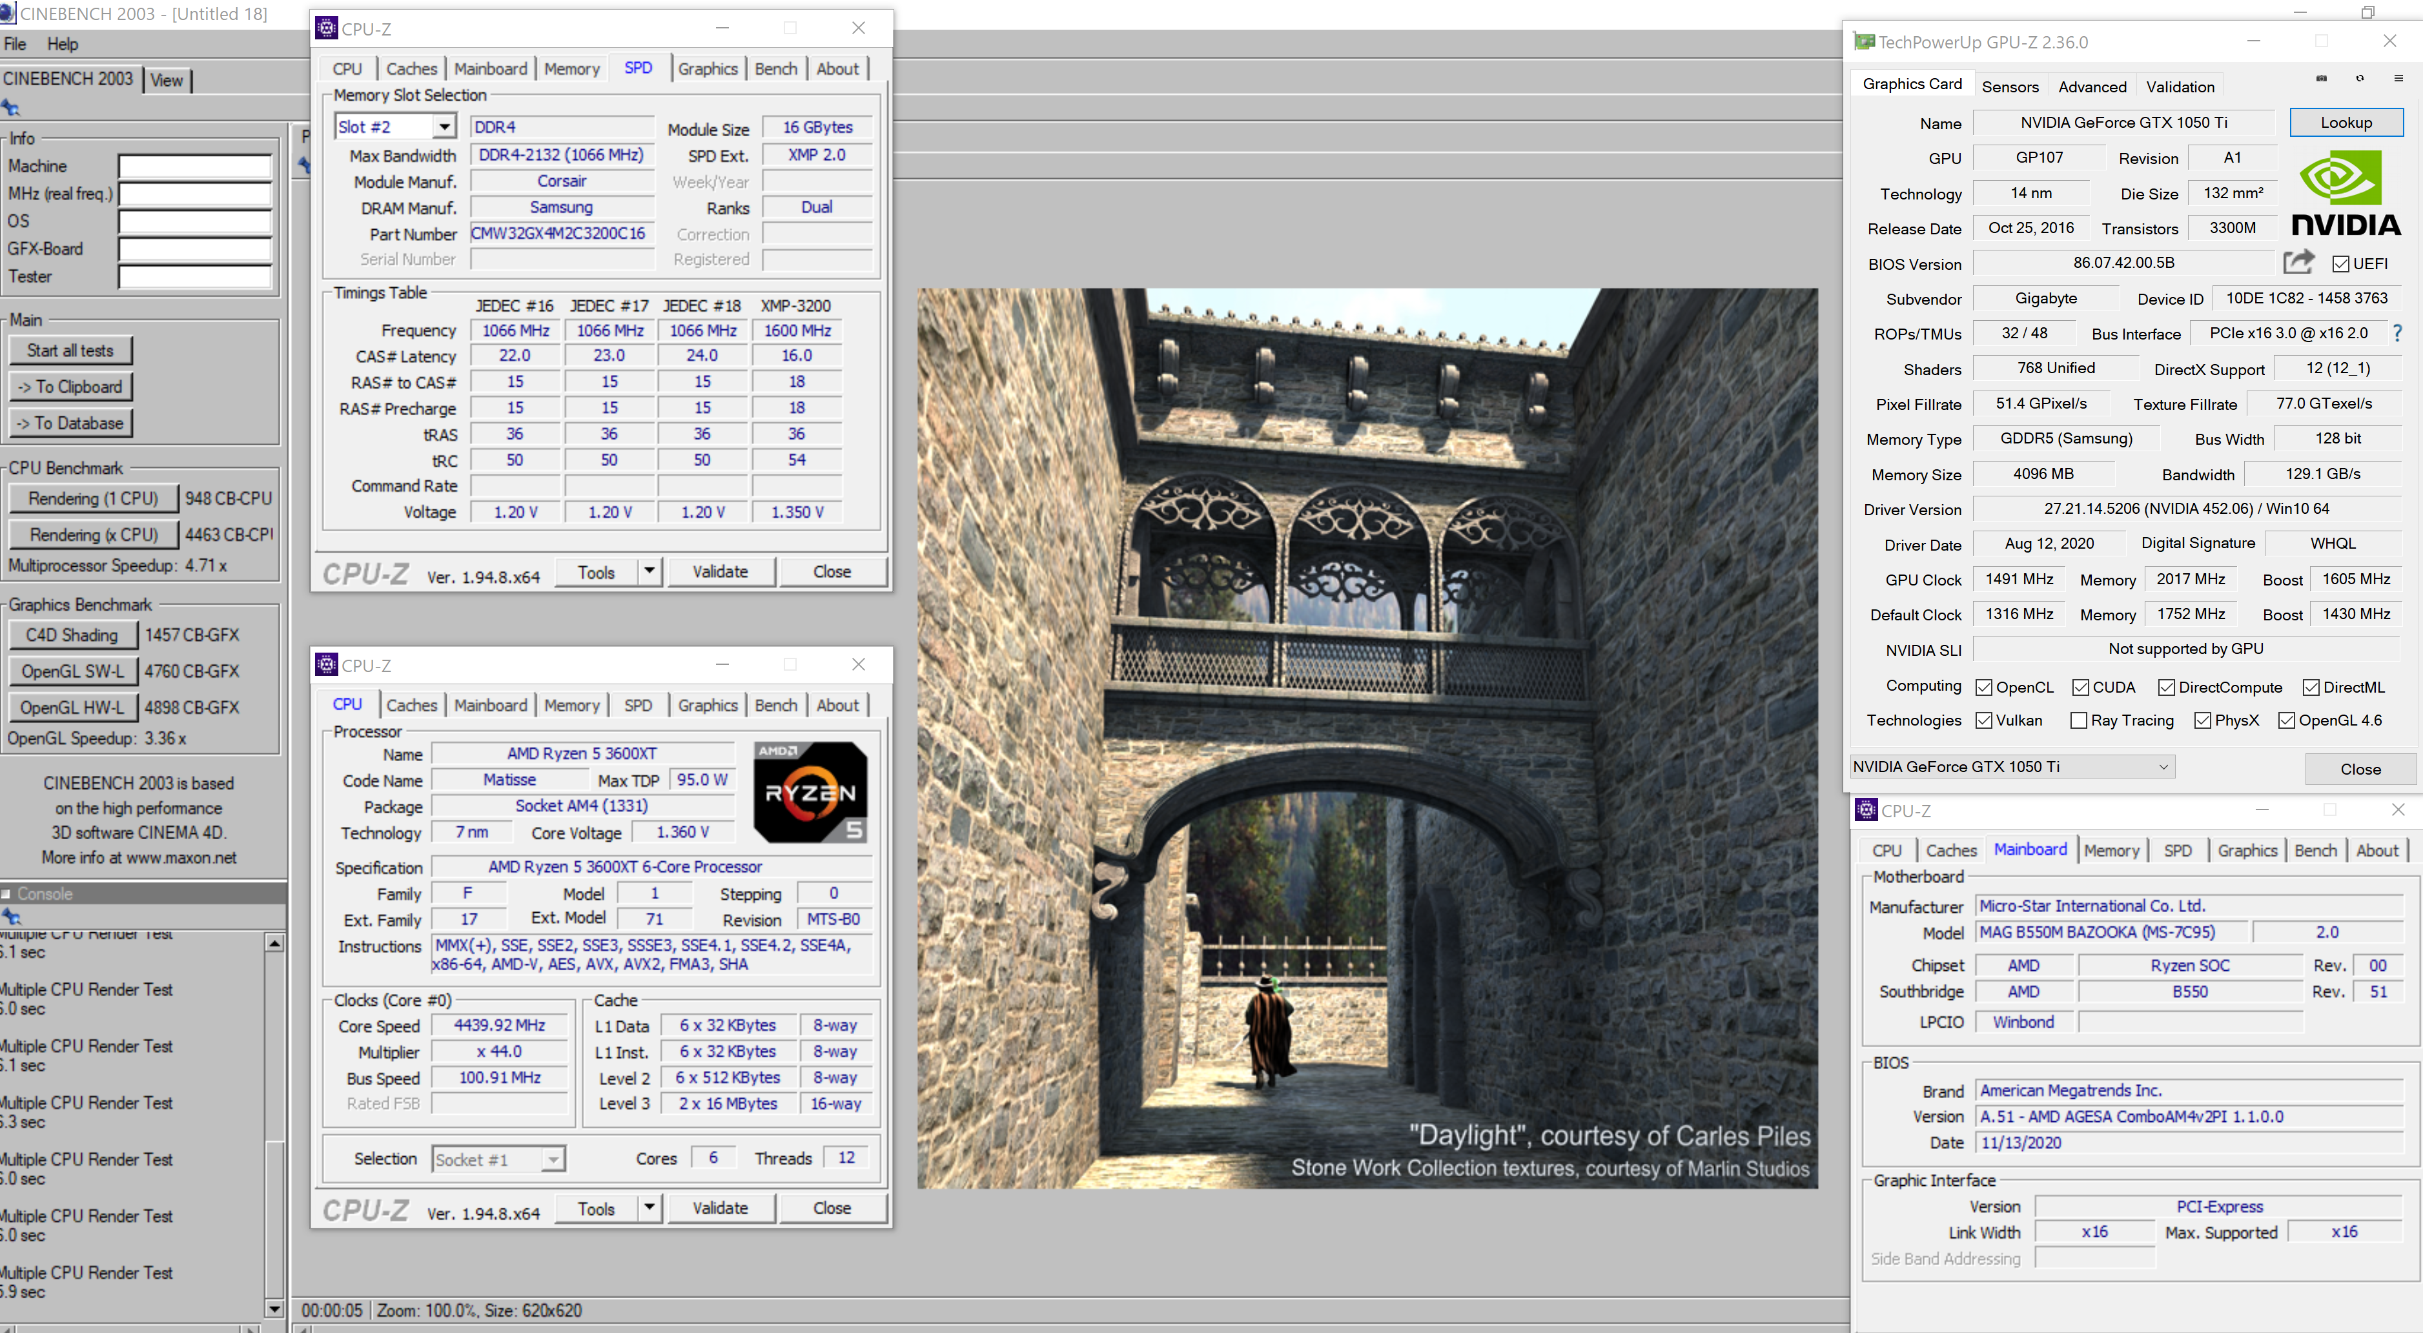2423x1333 pixels.
Task: Toggle the Ray Tracing checkbox
Action: [2079, 720]
